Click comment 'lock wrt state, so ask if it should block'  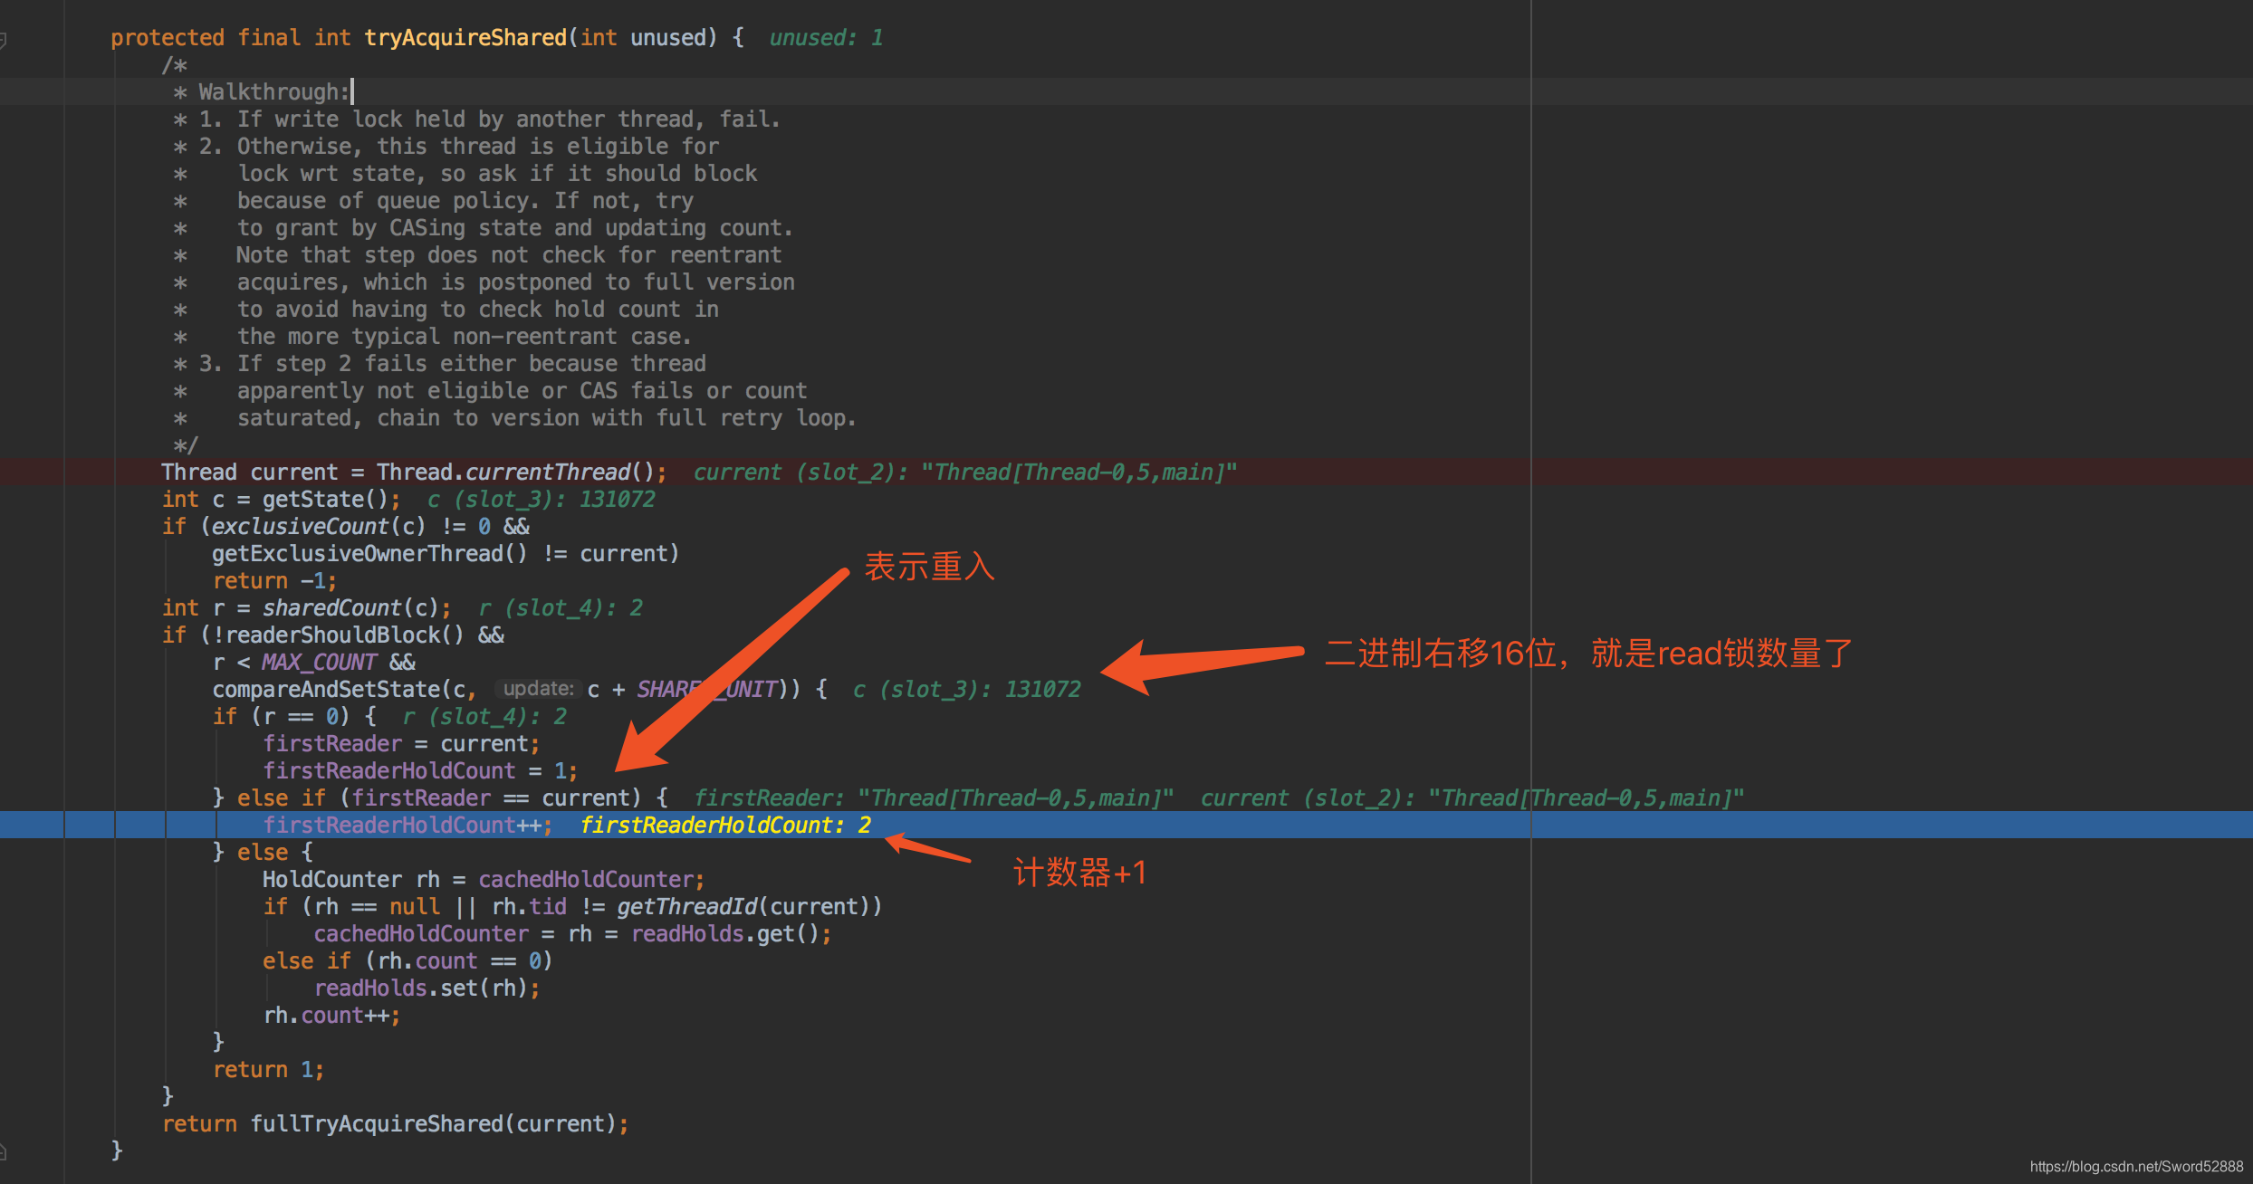click(x=497, y=174)
